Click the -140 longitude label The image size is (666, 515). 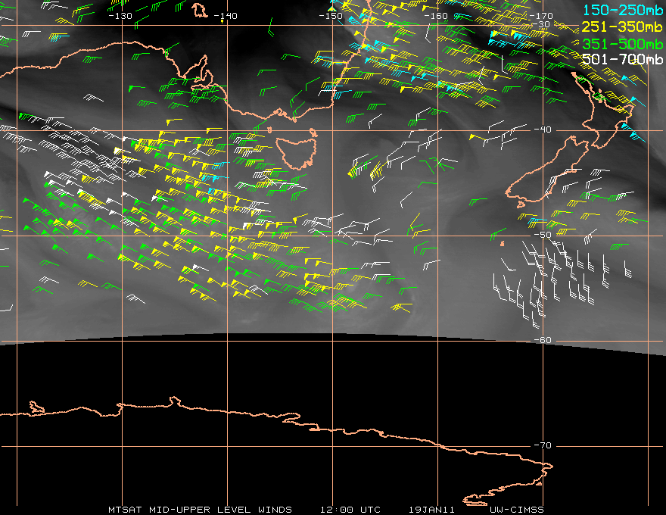click(x=225, y=16)
